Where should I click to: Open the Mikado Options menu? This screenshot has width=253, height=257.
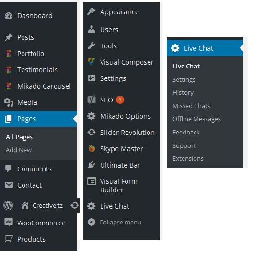coord(121,116)
